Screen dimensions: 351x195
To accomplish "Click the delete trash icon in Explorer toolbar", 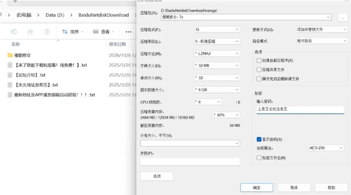I will point(47,32).
